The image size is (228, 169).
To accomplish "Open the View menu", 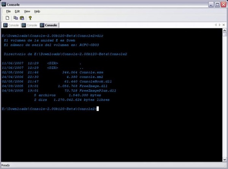I will click(27, 11).
